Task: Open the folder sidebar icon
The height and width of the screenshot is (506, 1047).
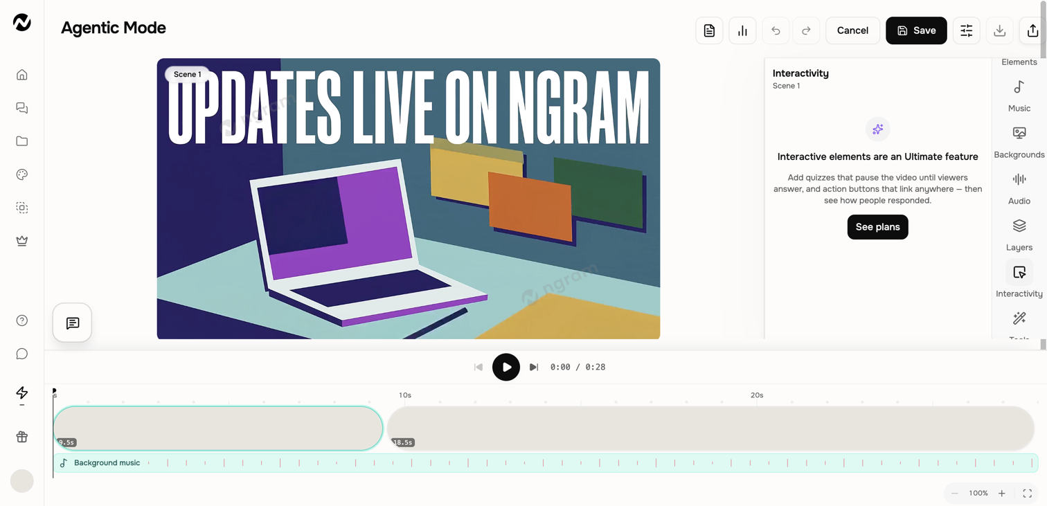Action: tap(22, 141)
